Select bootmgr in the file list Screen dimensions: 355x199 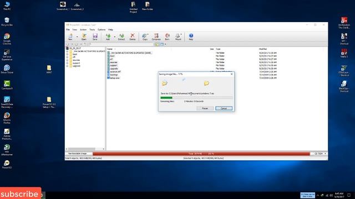click(114, 75)
